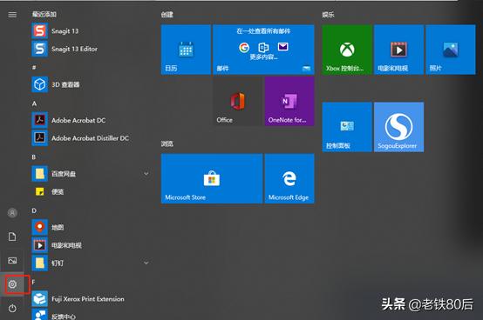The image size is (483, 320).
Task: Click the 浏览 tile group header
Action: [x=167, y=143]
